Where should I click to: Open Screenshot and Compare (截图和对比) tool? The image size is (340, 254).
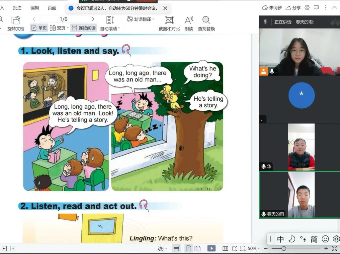pyautogui.click(x=169, y=20)
